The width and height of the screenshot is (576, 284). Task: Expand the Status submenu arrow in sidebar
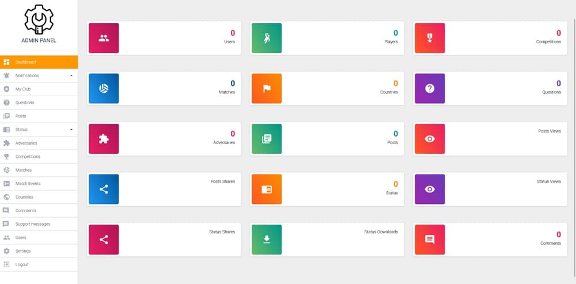click(x=71, y=130)
